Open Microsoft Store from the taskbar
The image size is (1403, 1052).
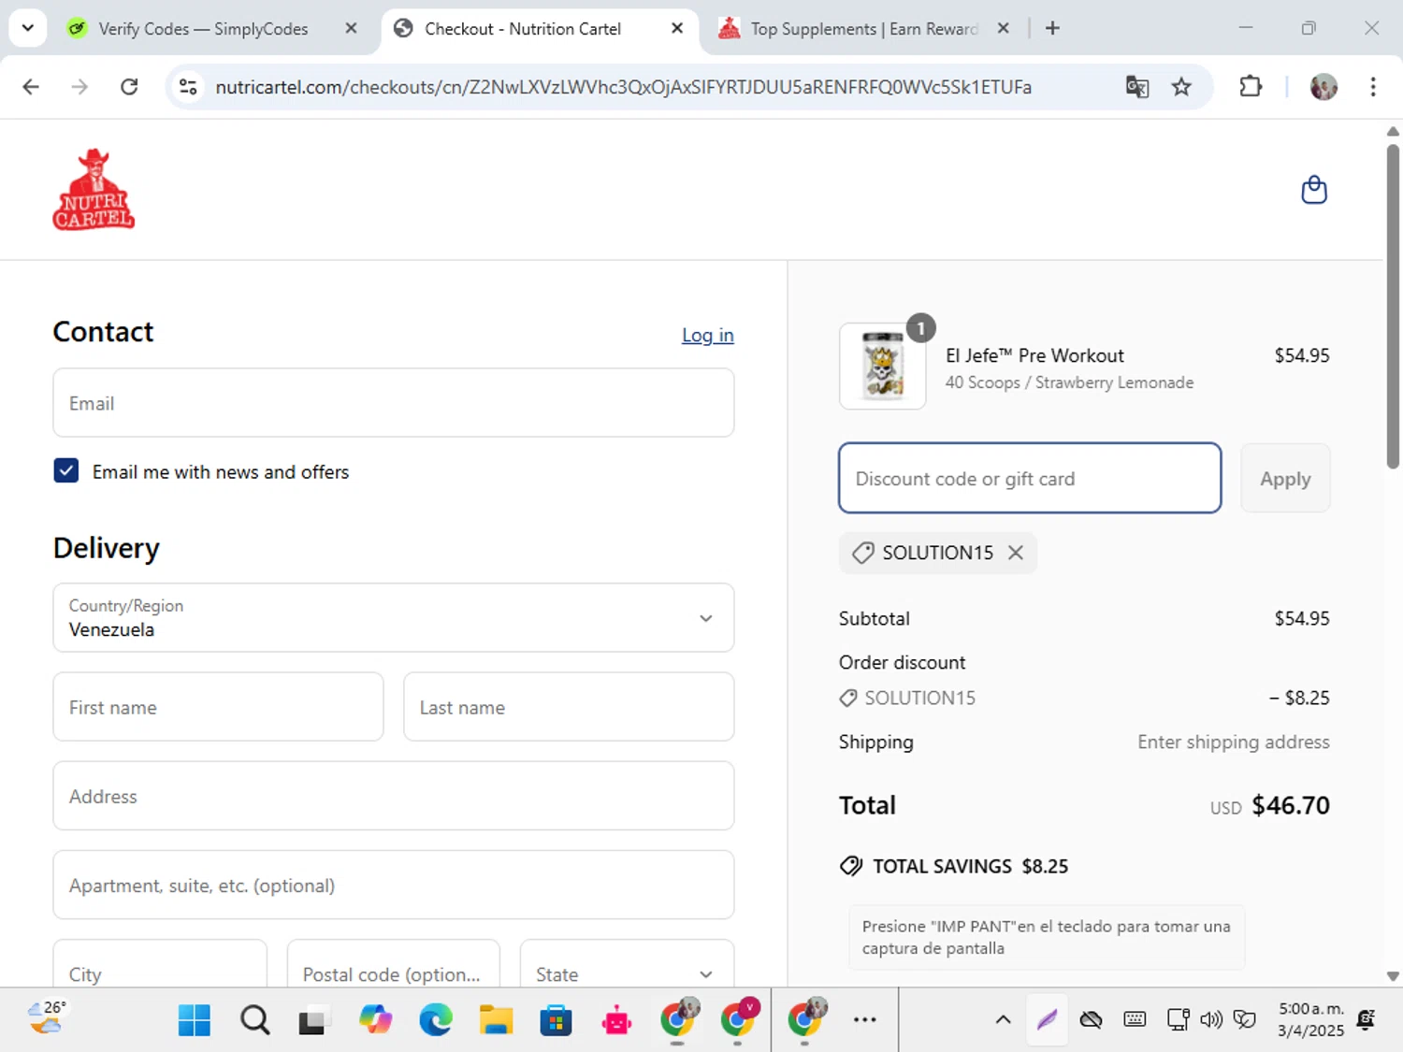[556, 1020]
